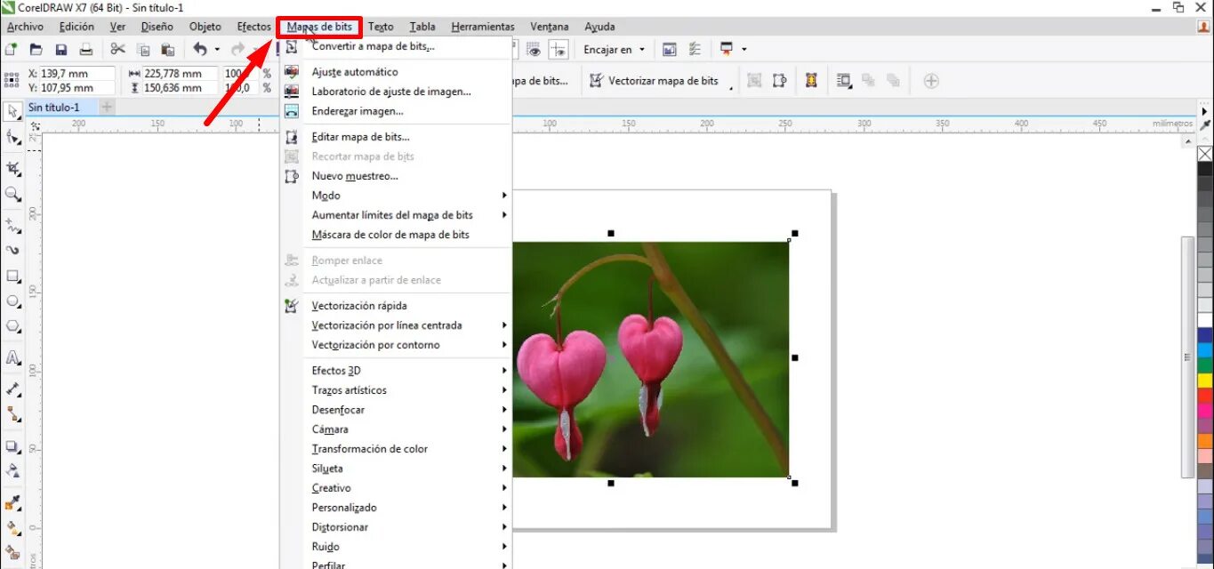Select the Polygon tool

(x=13, y=326)
